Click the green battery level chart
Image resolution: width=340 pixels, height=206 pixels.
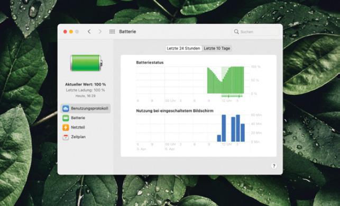click(225, 80)
